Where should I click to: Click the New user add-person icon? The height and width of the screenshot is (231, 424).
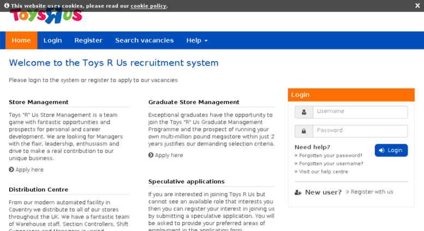(x=298, y=192)
